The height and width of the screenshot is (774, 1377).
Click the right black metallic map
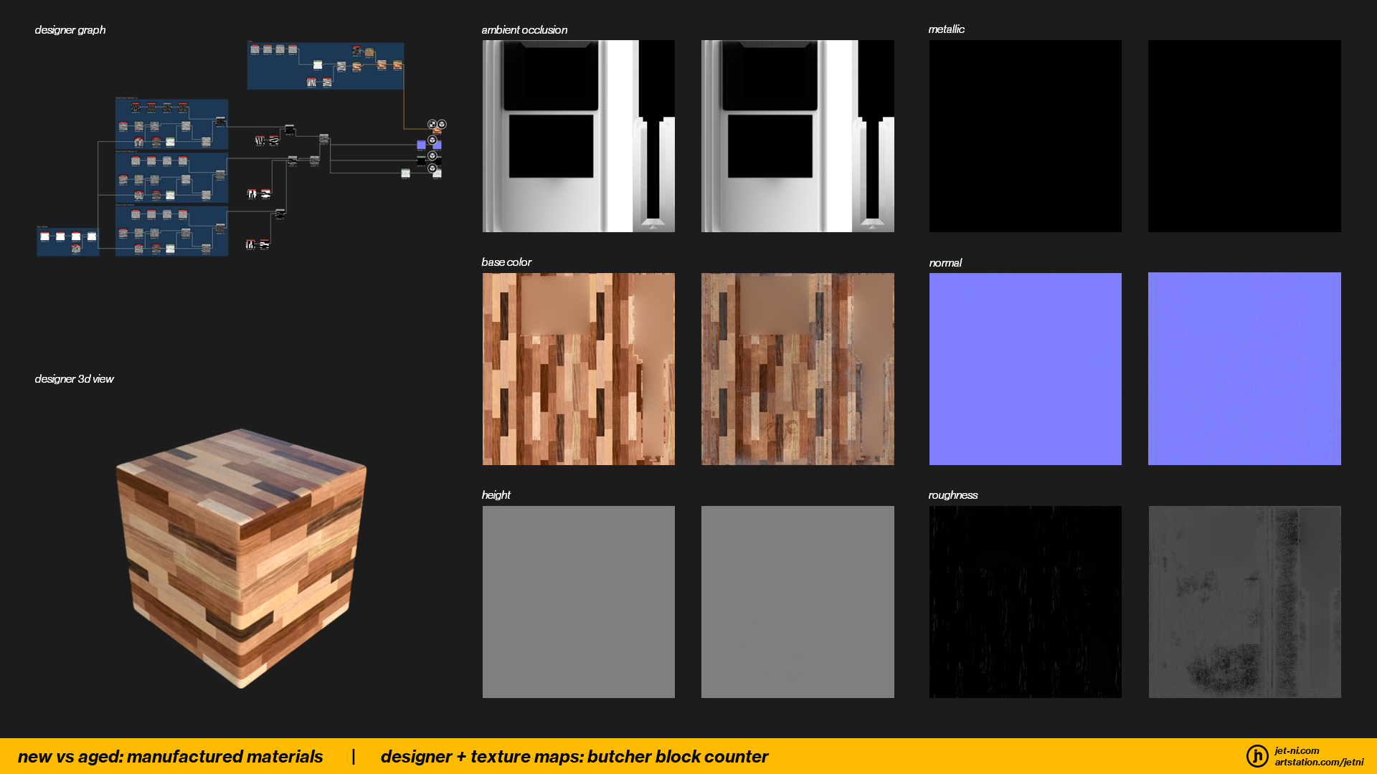point(1244,136)
